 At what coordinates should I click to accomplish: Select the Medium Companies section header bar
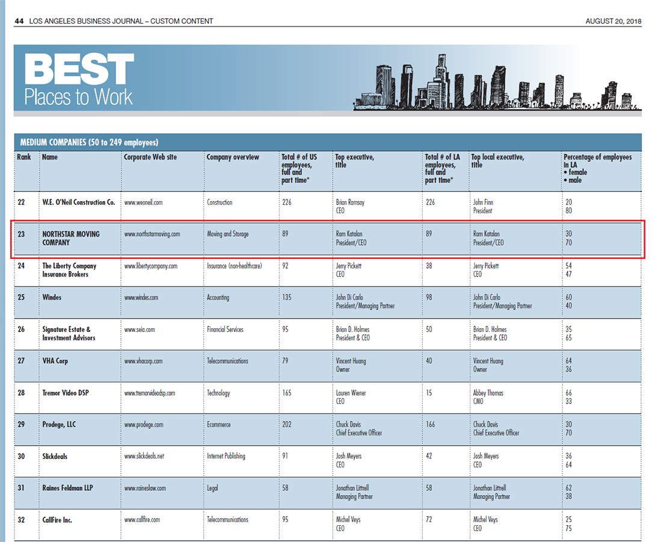pyautogui.click(x=327, y=143)
